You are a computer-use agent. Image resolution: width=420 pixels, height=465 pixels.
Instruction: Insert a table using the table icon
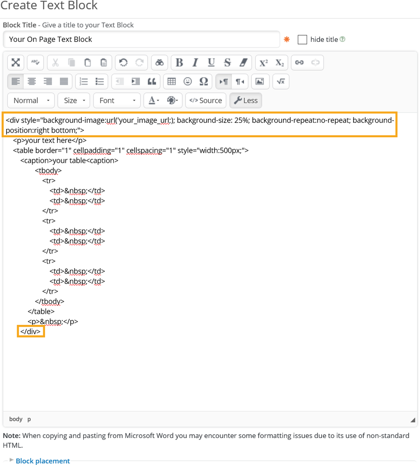(x=171, y=81)
